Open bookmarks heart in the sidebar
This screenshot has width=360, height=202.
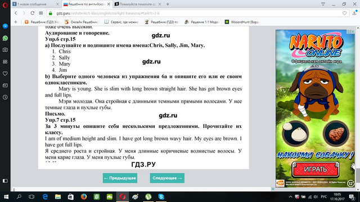click(5, 74)
